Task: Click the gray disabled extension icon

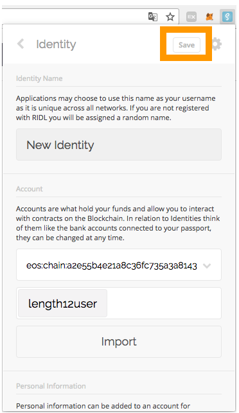Action: point(191,17)
